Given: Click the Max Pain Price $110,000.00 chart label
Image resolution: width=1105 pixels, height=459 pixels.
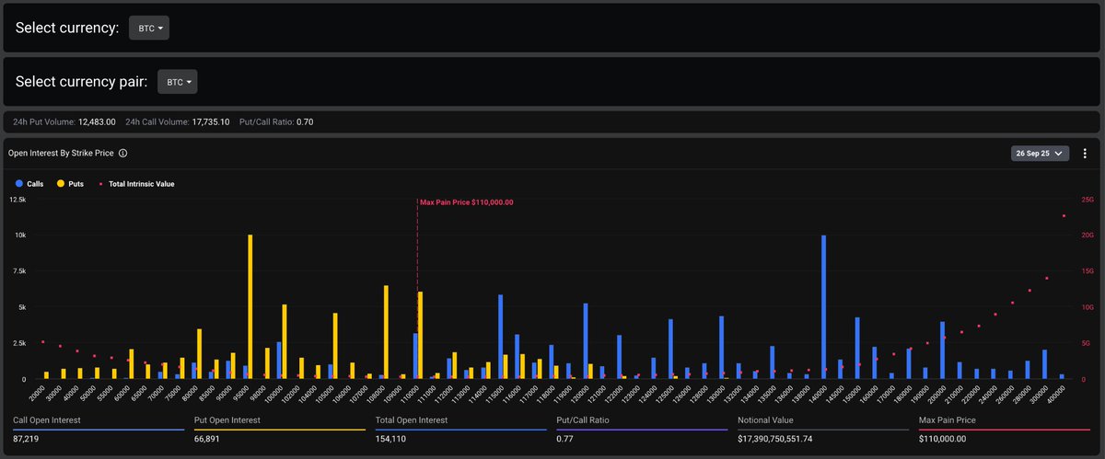Looking at the screenshot, I should tap(466, 202).
